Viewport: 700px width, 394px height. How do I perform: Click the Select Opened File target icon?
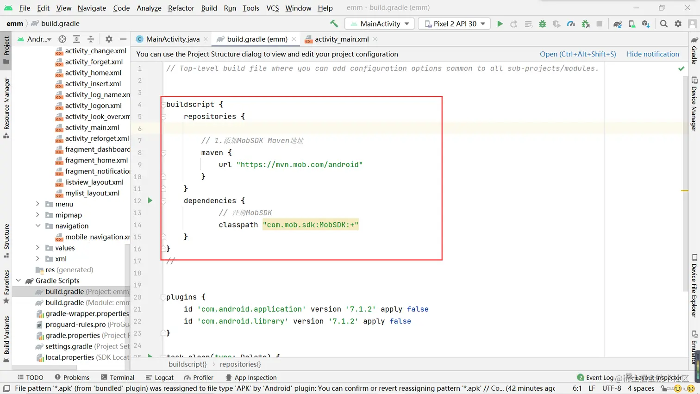click(x=62, y=39)
